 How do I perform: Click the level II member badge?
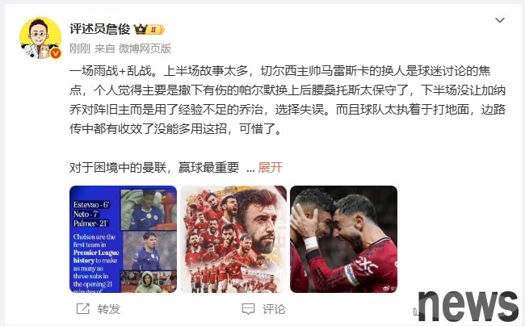point(156,29)
